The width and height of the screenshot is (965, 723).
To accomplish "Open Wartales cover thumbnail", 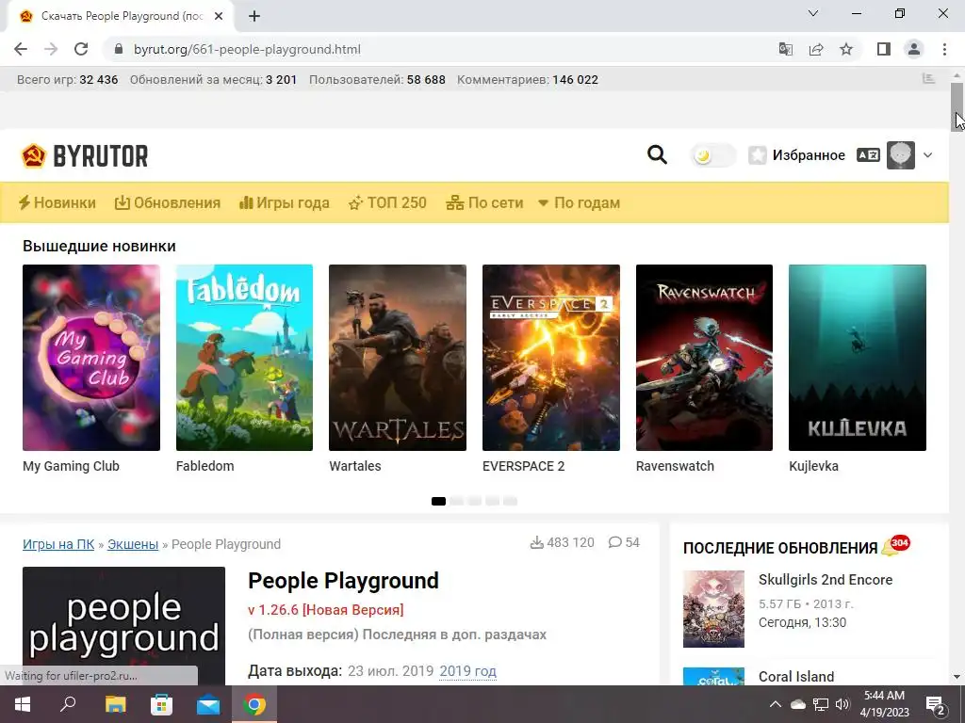I will (x=398, y=358).
